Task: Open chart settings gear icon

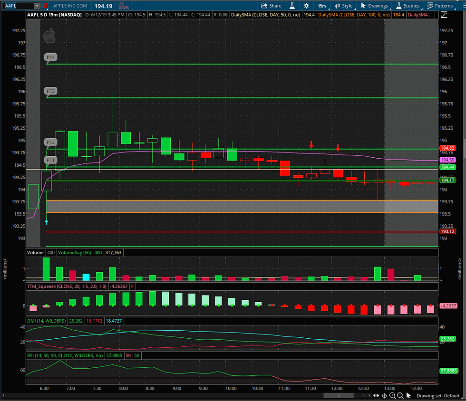Action: (306, 6)
